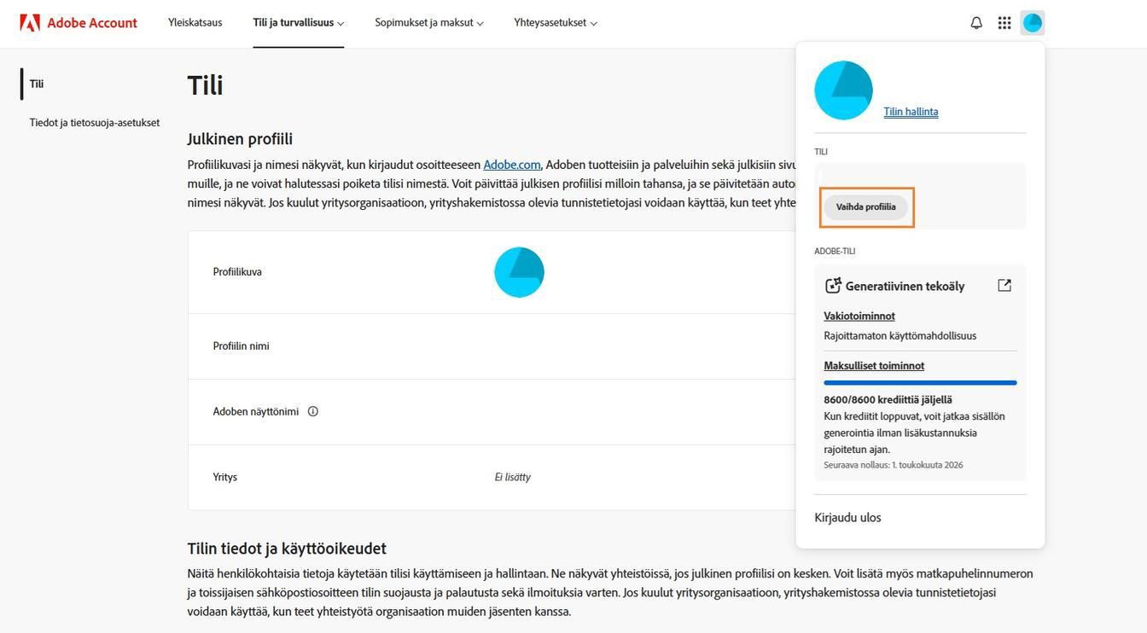Open the notifications bell
Screen dimensions: 1147x633
pos(976,23)
